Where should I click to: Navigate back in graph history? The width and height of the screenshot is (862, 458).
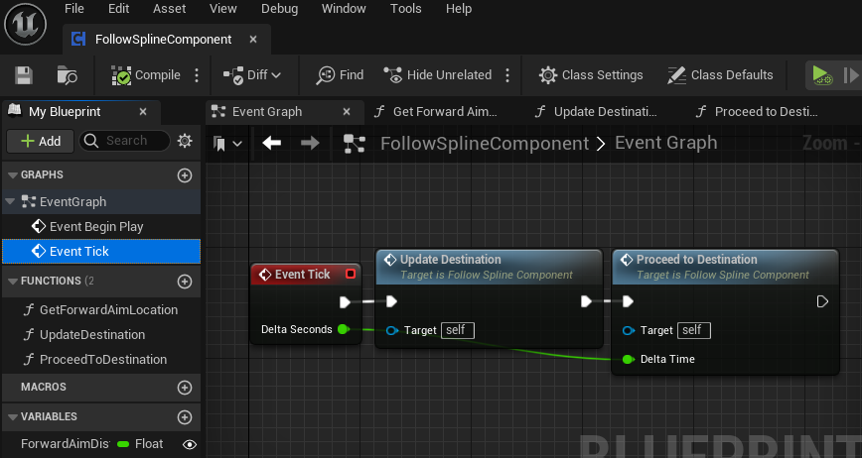point(271,144)
